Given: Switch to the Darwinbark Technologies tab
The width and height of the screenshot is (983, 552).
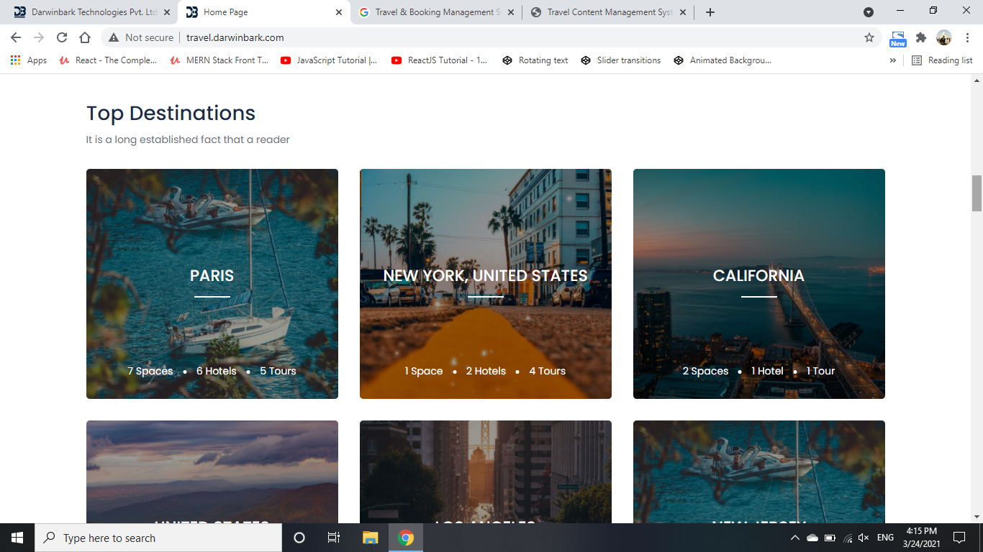Looking at the screenshot, I should point(94,12).
